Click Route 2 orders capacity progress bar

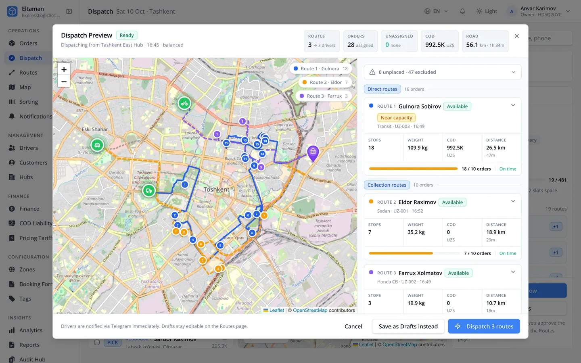tap(414, 253)
